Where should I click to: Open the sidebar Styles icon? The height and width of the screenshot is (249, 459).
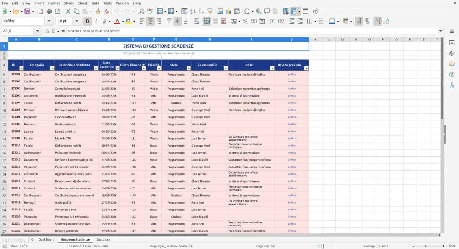pos(452,53)
